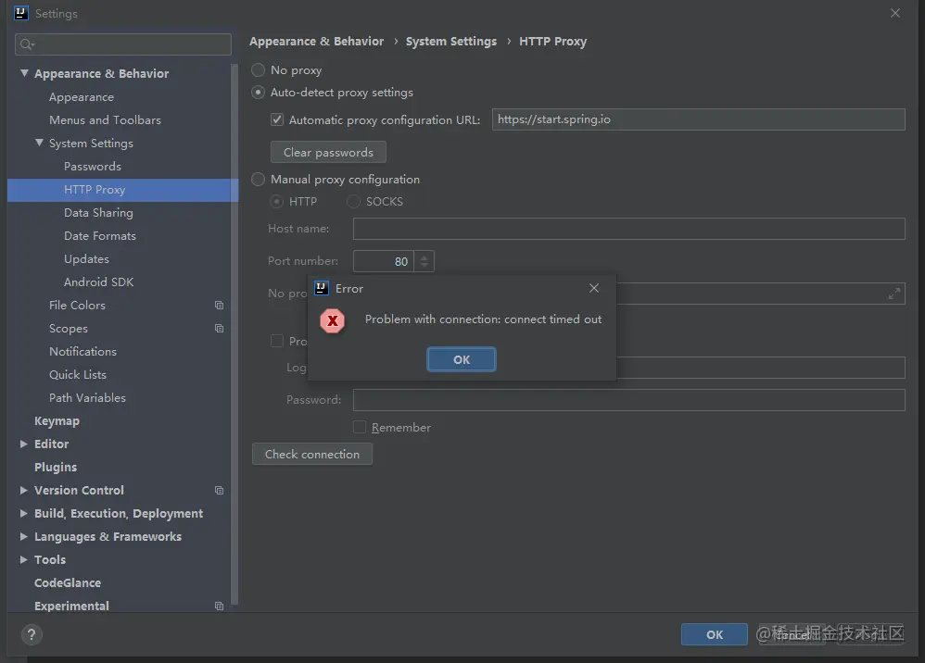The width and height of the screenshot is (925, 663).
Task: Select the No proxy radio button
Action: (x=259, y=70)
